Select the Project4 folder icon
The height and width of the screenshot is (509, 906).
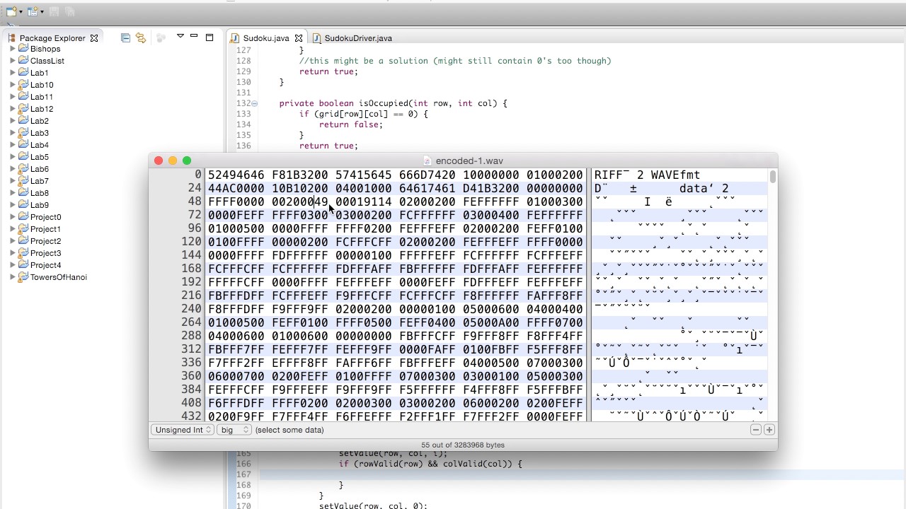tap(23, 264)
